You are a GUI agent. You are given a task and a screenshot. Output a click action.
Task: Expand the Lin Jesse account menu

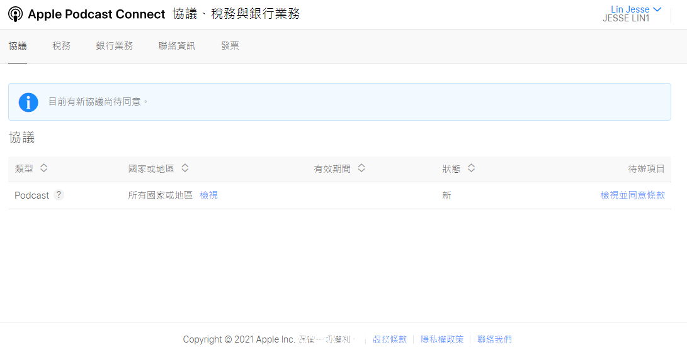point(636,9)
